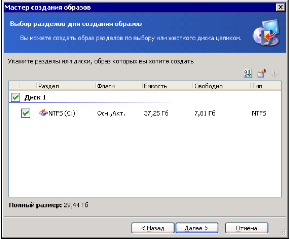Close the Мастер создания образов window
The image size is (290, 239).
[x=280, y=7]
